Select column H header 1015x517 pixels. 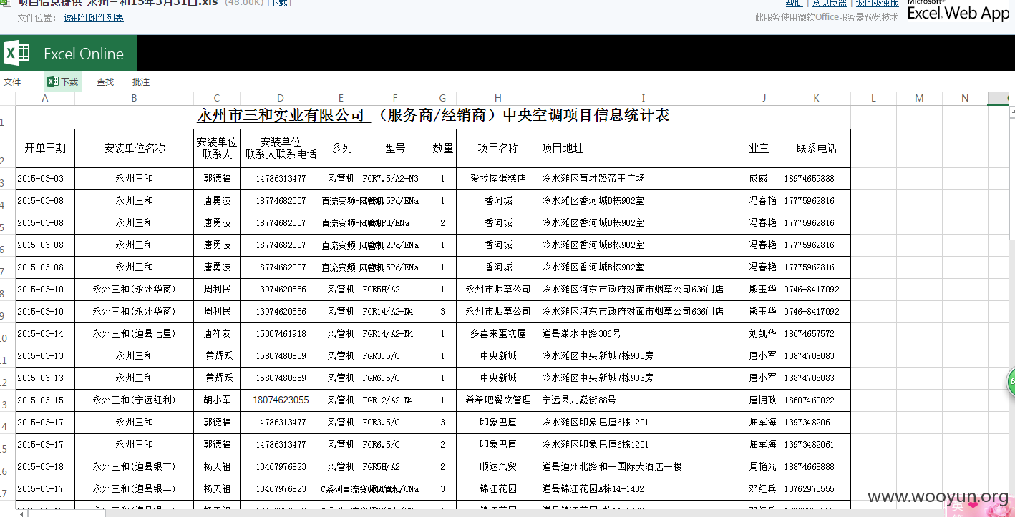(498, 98)
